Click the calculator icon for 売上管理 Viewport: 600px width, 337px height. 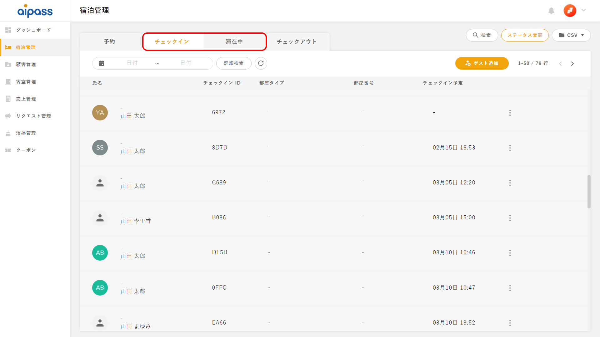tap(8, 99)
